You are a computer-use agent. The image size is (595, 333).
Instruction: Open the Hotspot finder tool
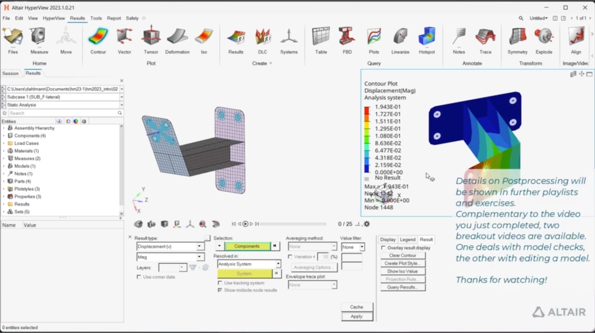[x=426, y=40]
